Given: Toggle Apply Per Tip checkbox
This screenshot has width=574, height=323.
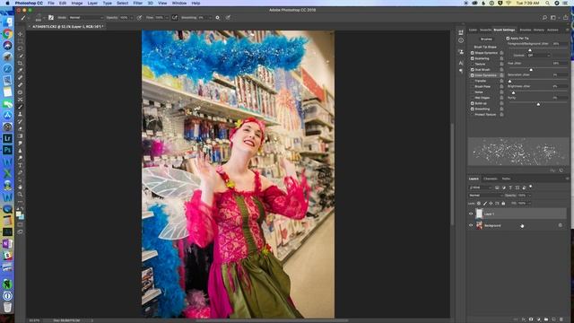Looking at the screenshot, I should click(509, 38).
